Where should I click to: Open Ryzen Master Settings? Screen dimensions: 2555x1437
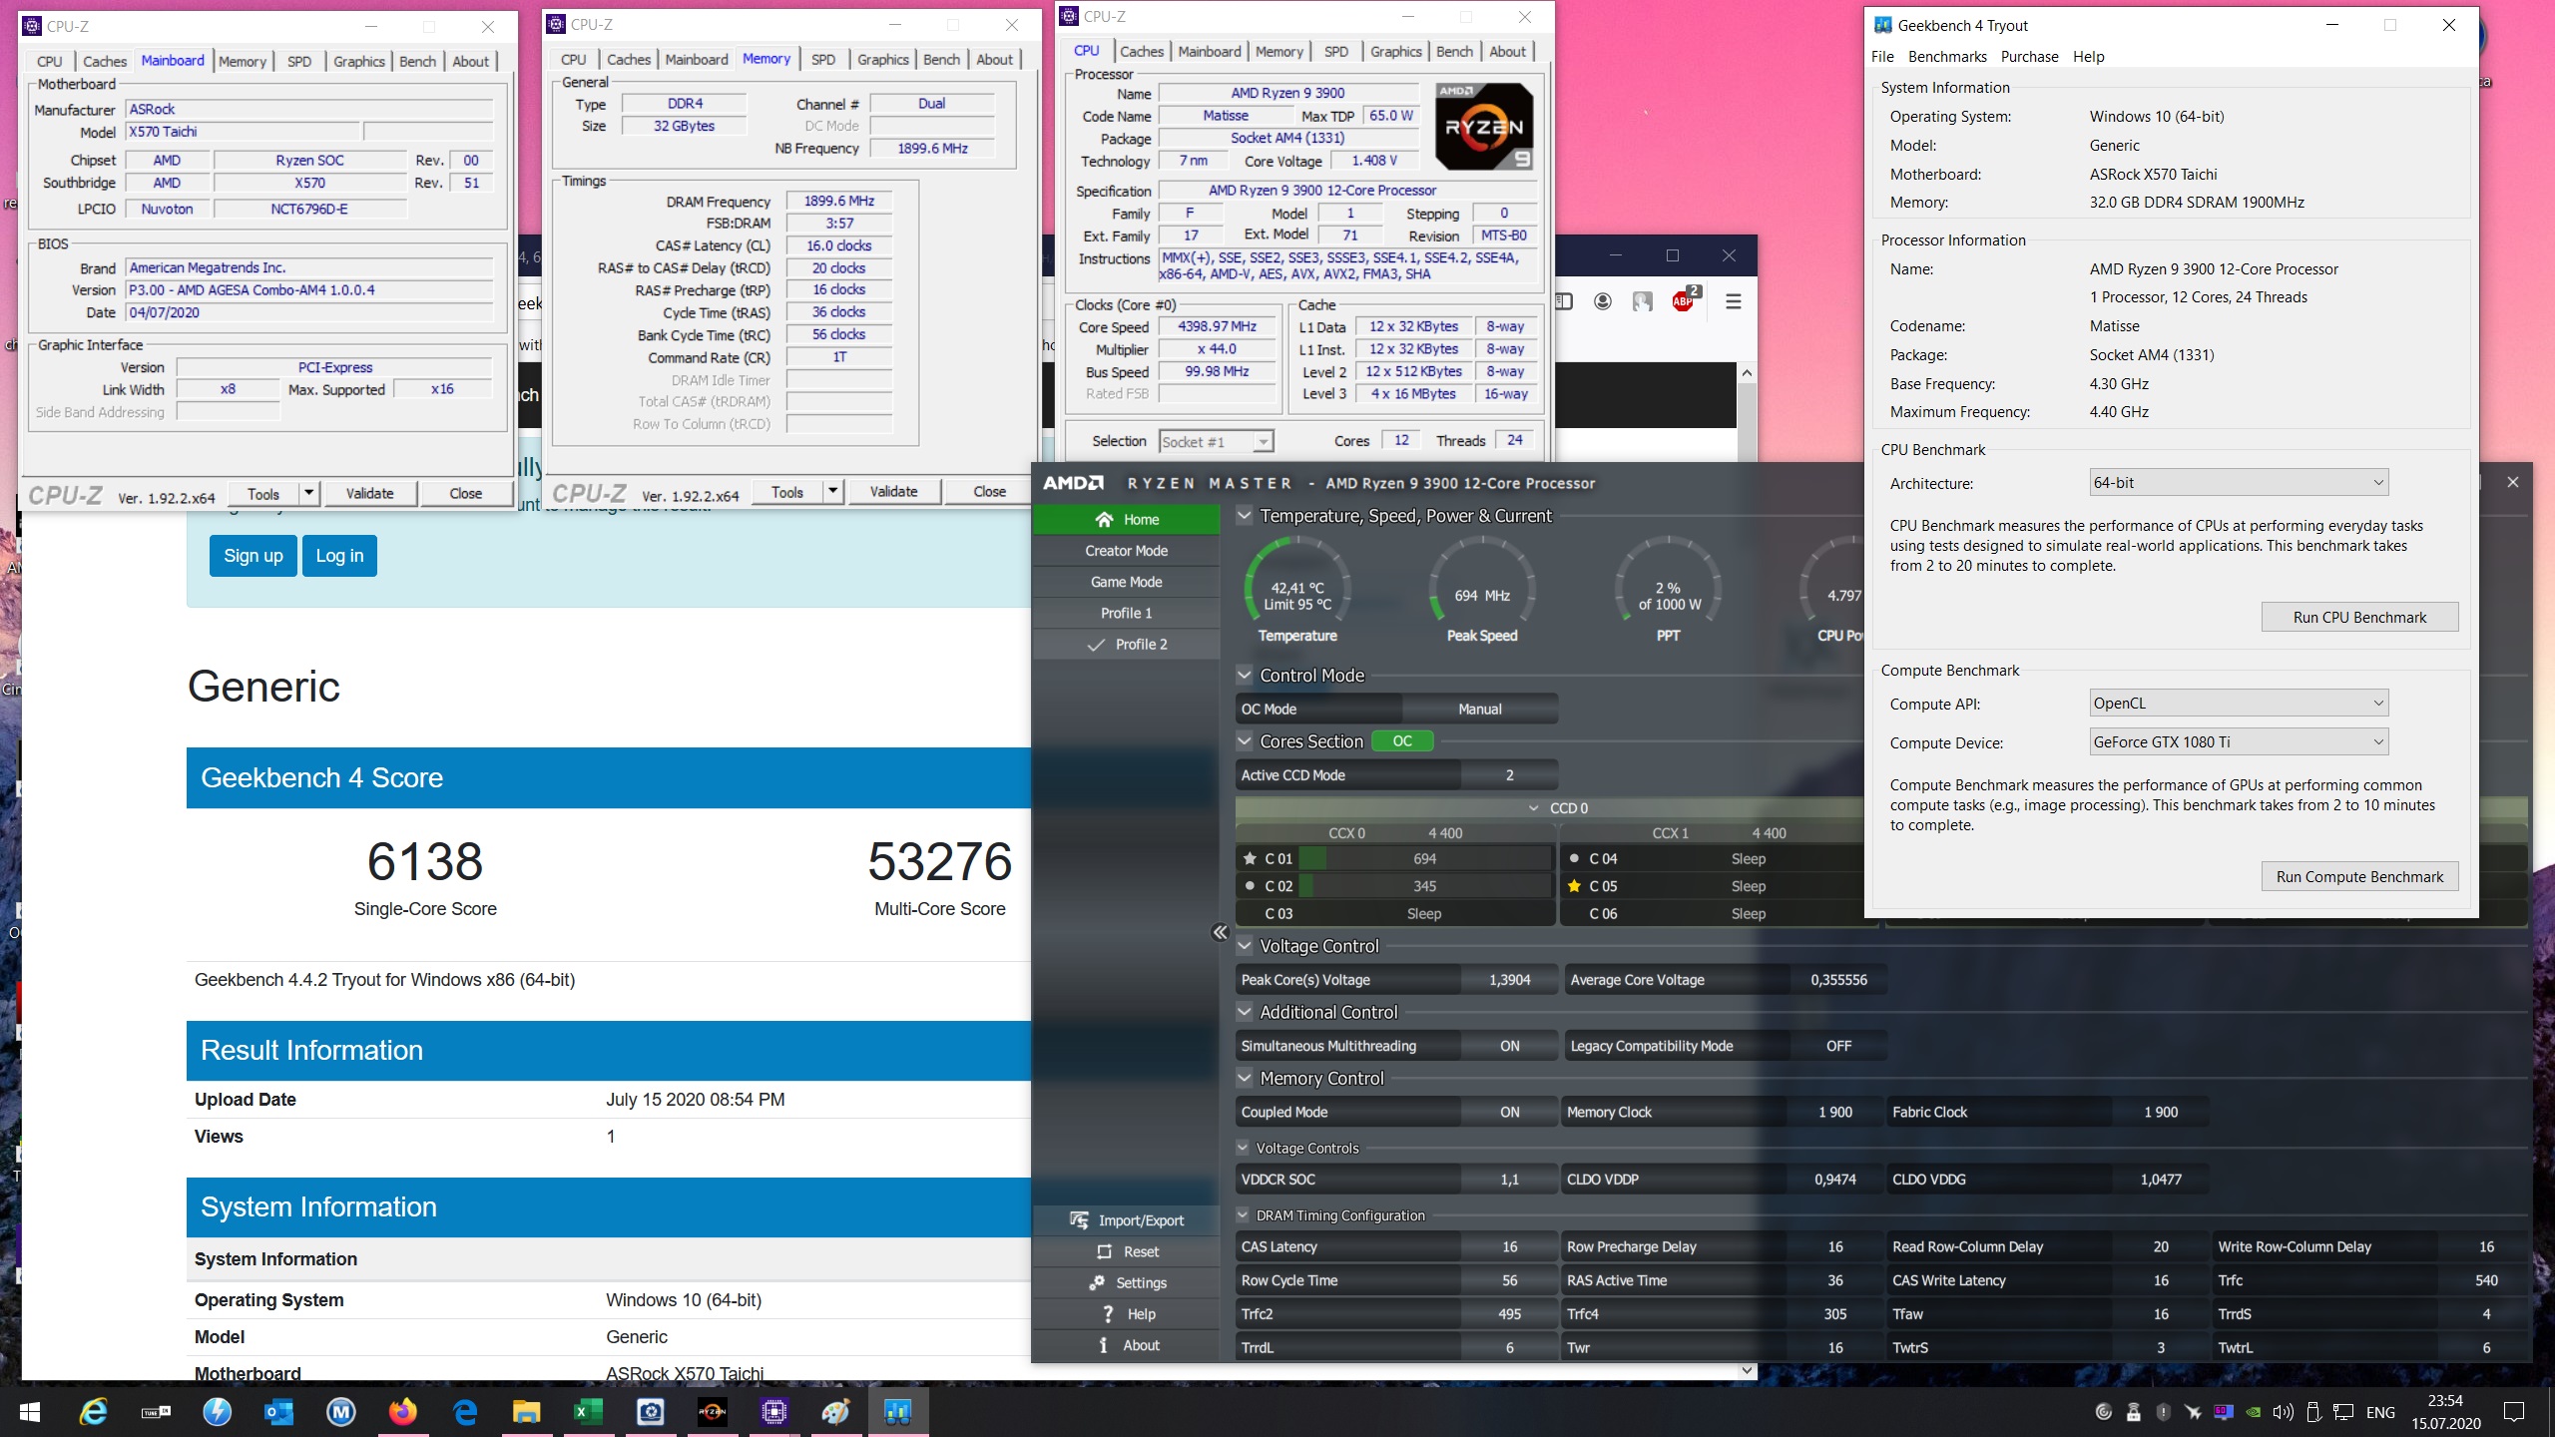[1126, 1282]
